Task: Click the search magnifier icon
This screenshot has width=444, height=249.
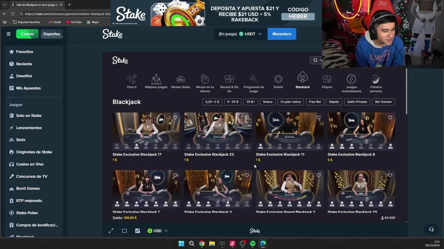Action: (315, 60)
